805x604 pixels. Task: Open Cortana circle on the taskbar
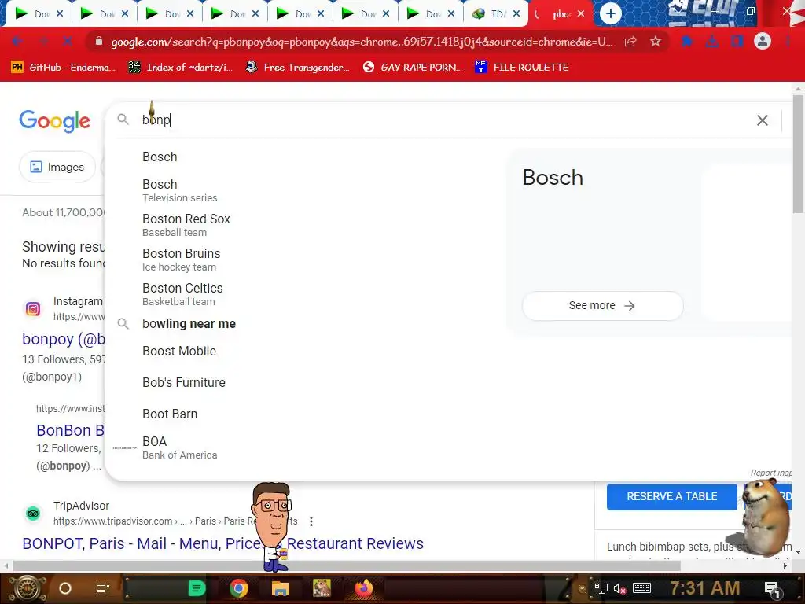point(65,588)
